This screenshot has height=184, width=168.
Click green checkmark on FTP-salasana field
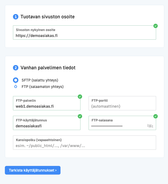pos(156,116)
